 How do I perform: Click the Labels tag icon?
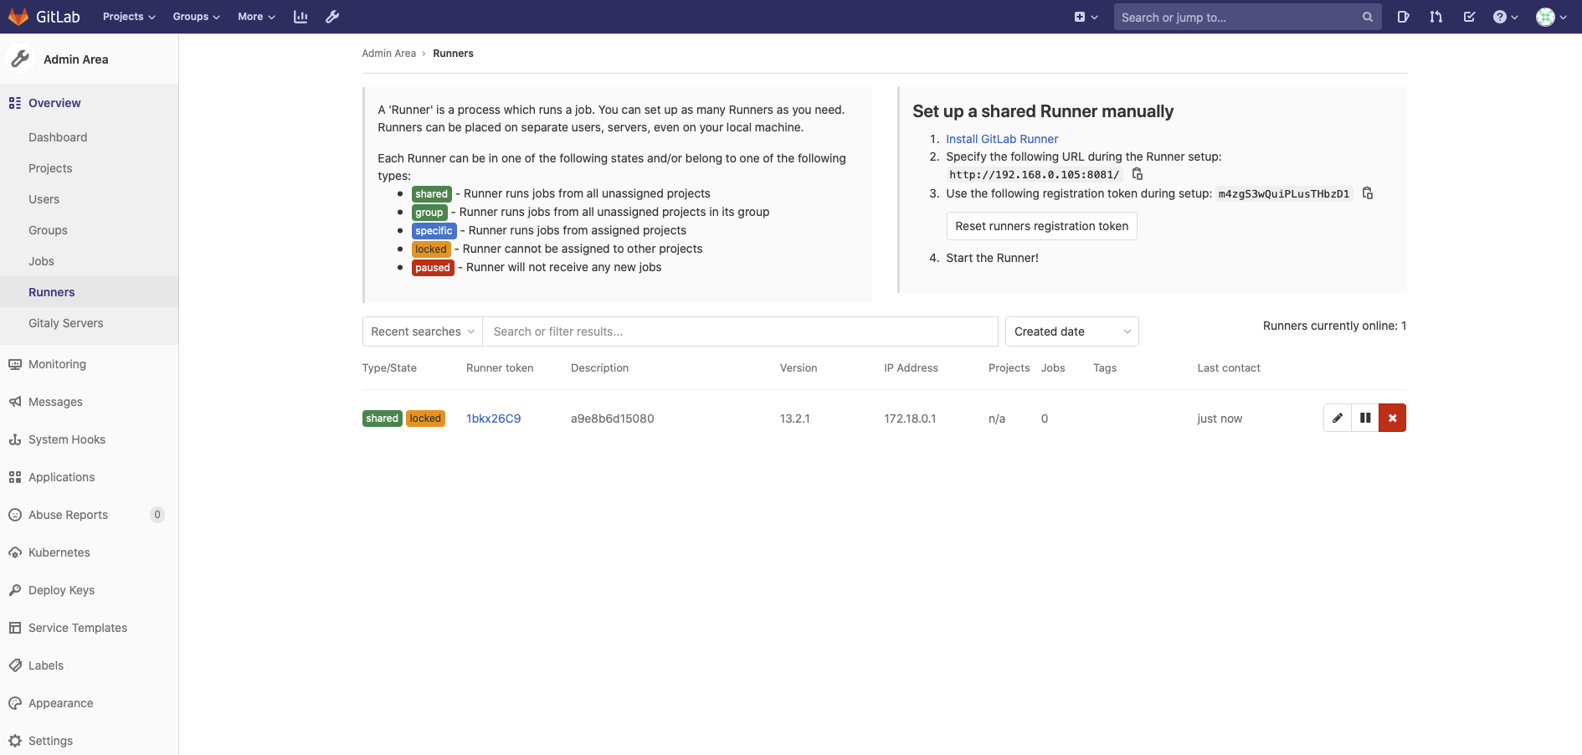point(15,665)
